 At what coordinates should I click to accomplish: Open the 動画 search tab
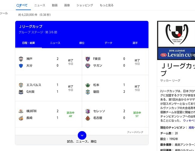(55, 5)
